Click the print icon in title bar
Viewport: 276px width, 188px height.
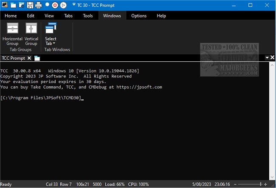tap(39, 6)
